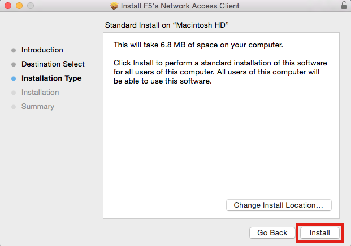The width and height of the screenshot is (351, 246).
Task: Click the Standard Install on Macintosh HD heading
Action: [167, 25]
